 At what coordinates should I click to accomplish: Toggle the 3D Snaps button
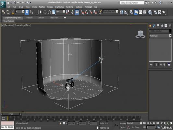coord(82,12)
